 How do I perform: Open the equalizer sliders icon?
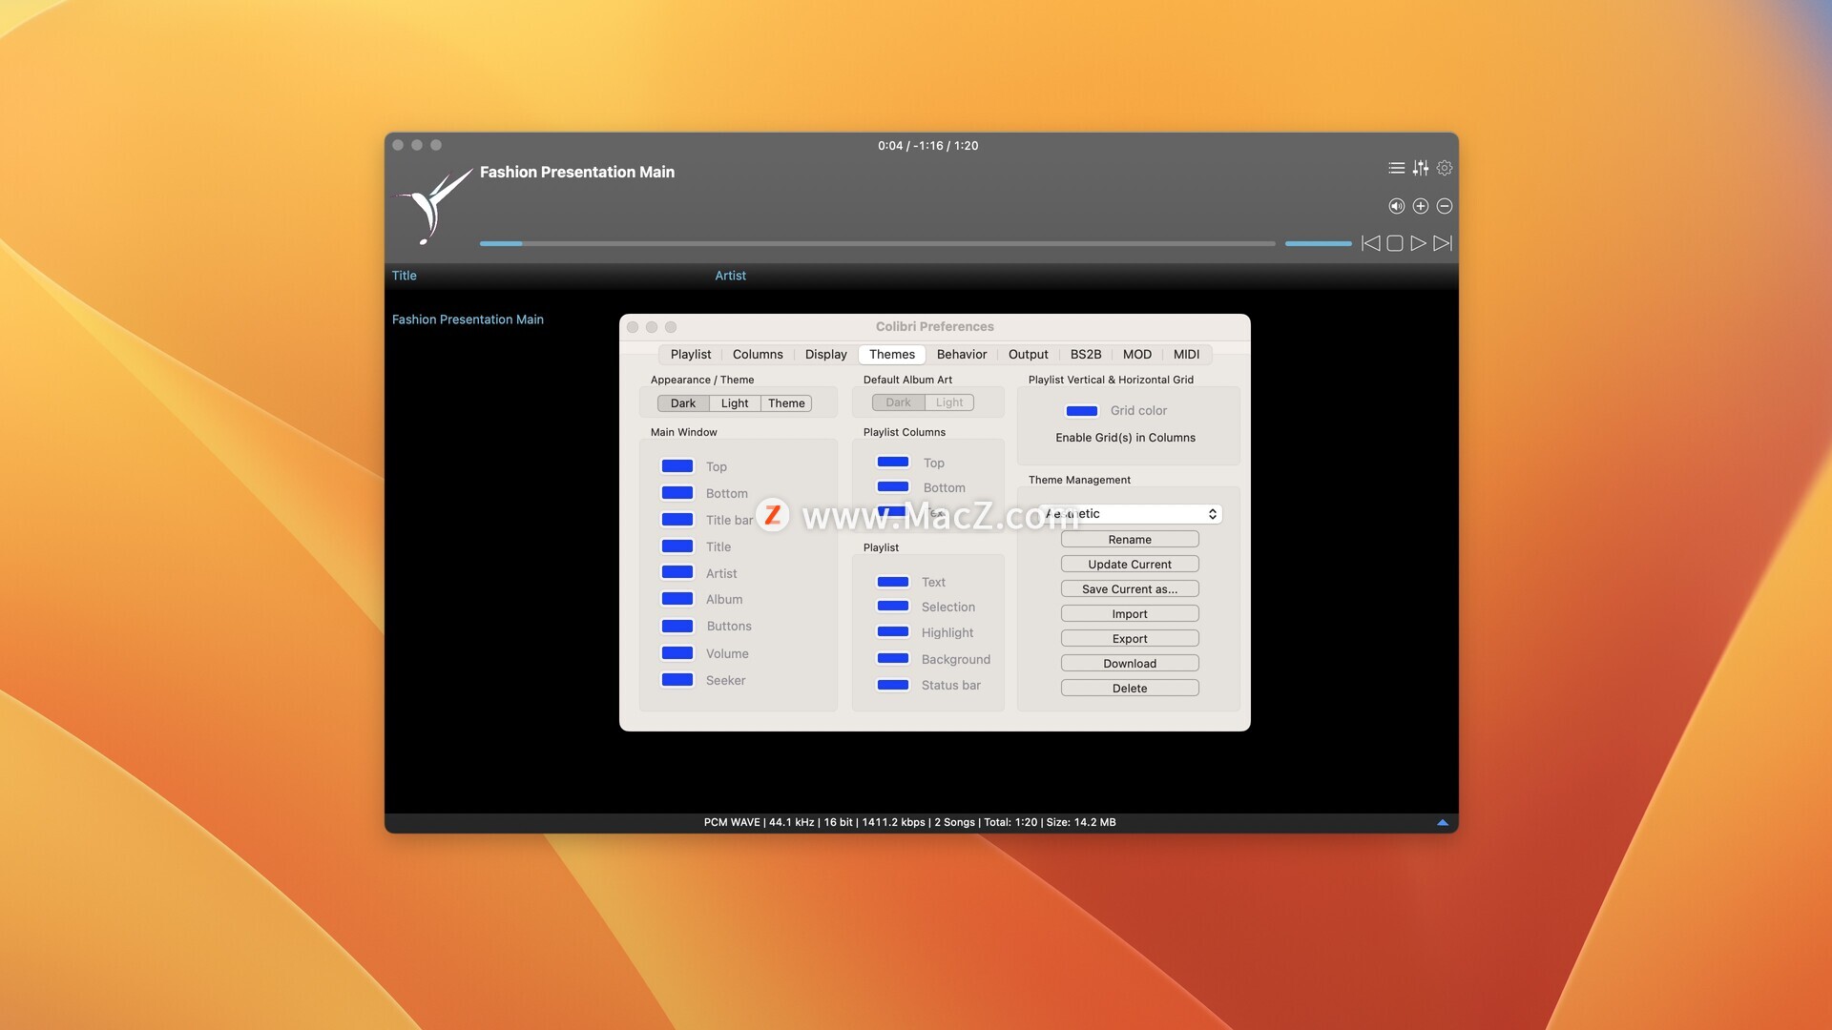1421,168
